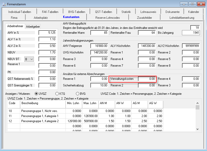Select row 'Personengruppe 1, Kategorie 2'
This screenshot has height=151, width=207.
(x=85, y=121)
